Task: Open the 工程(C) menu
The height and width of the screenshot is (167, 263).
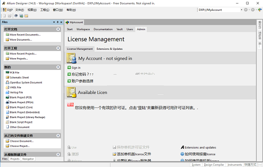Action: click(x=45, y=10)
